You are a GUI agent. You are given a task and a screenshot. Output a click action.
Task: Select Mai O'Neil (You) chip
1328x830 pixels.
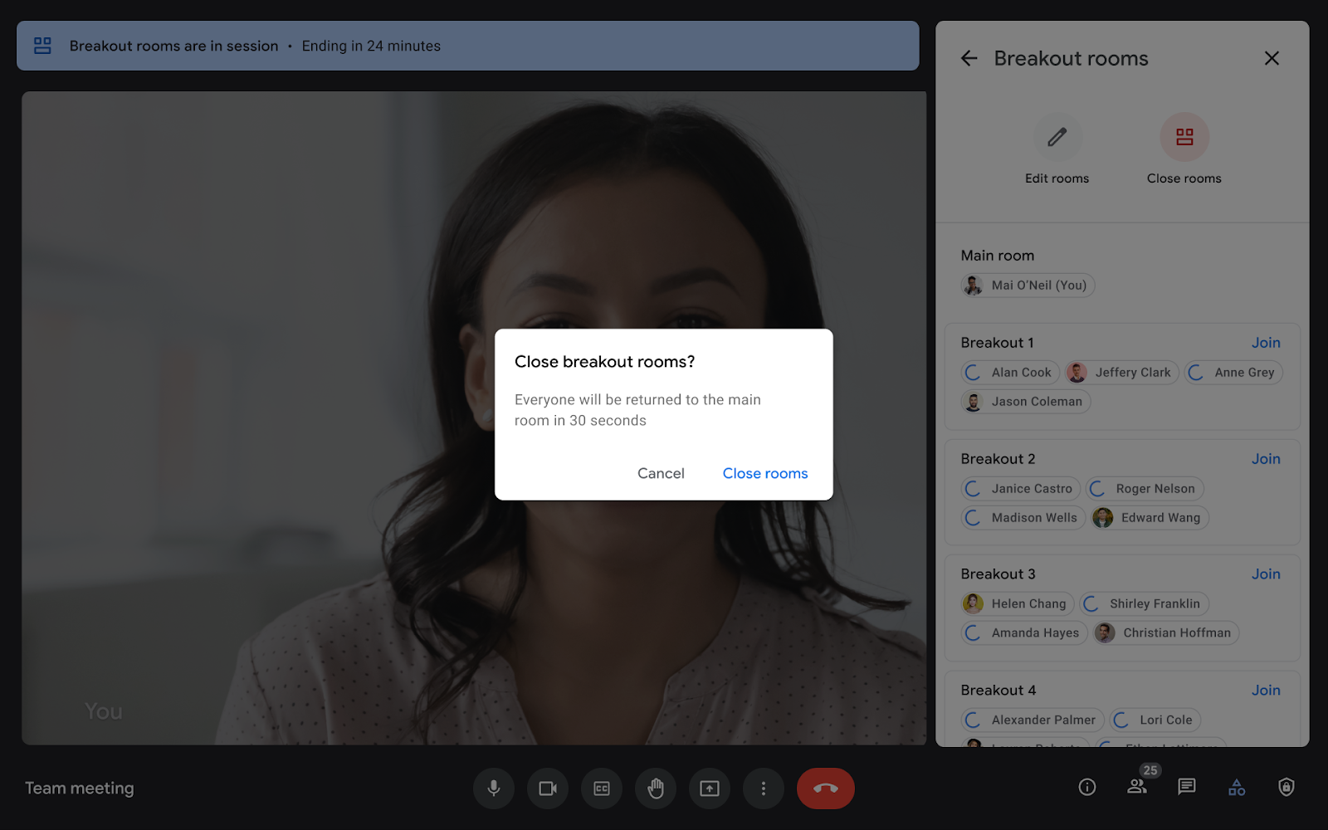1028,286
